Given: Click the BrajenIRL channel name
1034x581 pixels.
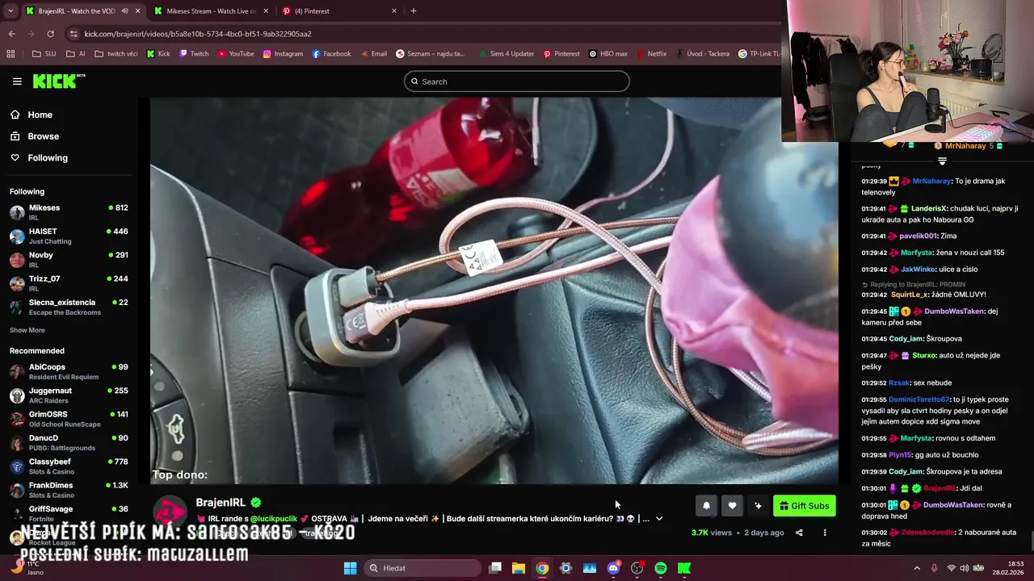Looking at the screenshot, I should 221,503.
